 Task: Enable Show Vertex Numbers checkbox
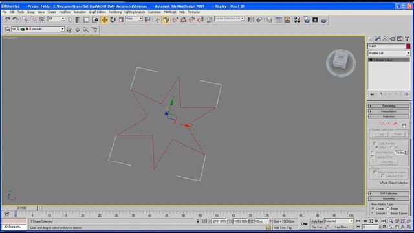point(375,172)
